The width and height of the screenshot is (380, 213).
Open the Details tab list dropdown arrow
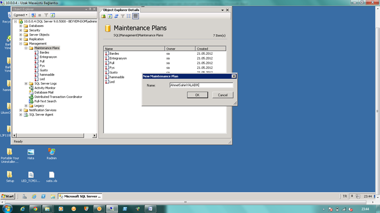coord(222,10)
